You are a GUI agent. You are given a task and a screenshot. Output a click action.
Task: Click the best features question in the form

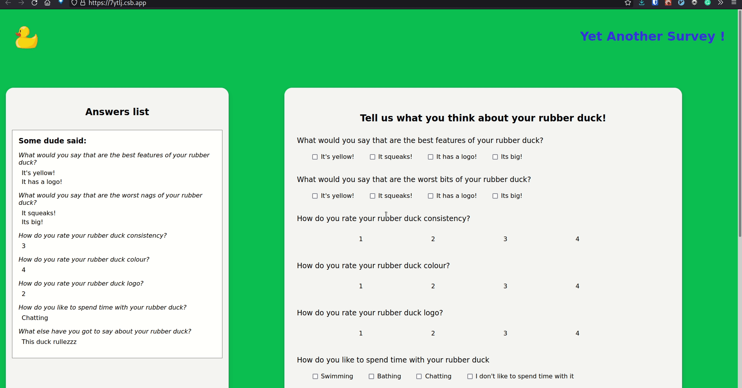point(420,141)
